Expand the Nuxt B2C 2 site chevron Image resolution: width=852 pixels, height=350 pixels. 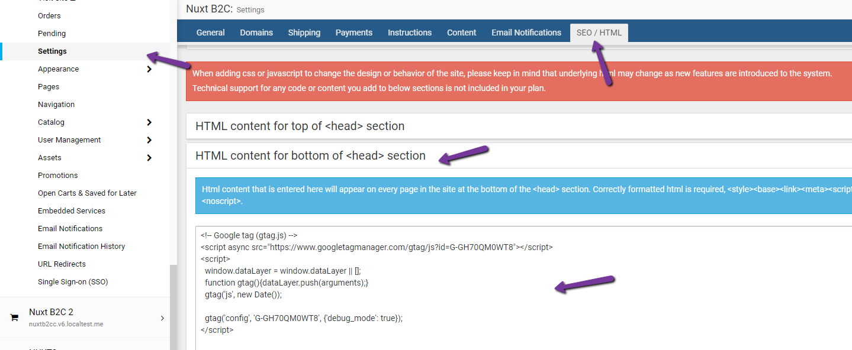(162, 318)
